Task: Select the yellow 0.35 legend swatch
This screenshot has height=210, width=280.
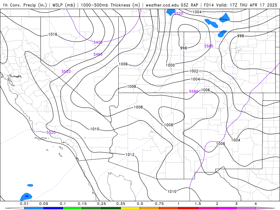Action: click(130, 208)
